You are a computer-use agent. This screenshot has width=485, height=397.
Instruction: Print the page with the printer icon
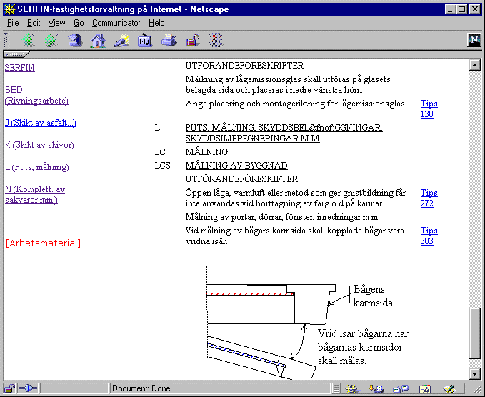point(169,41)
